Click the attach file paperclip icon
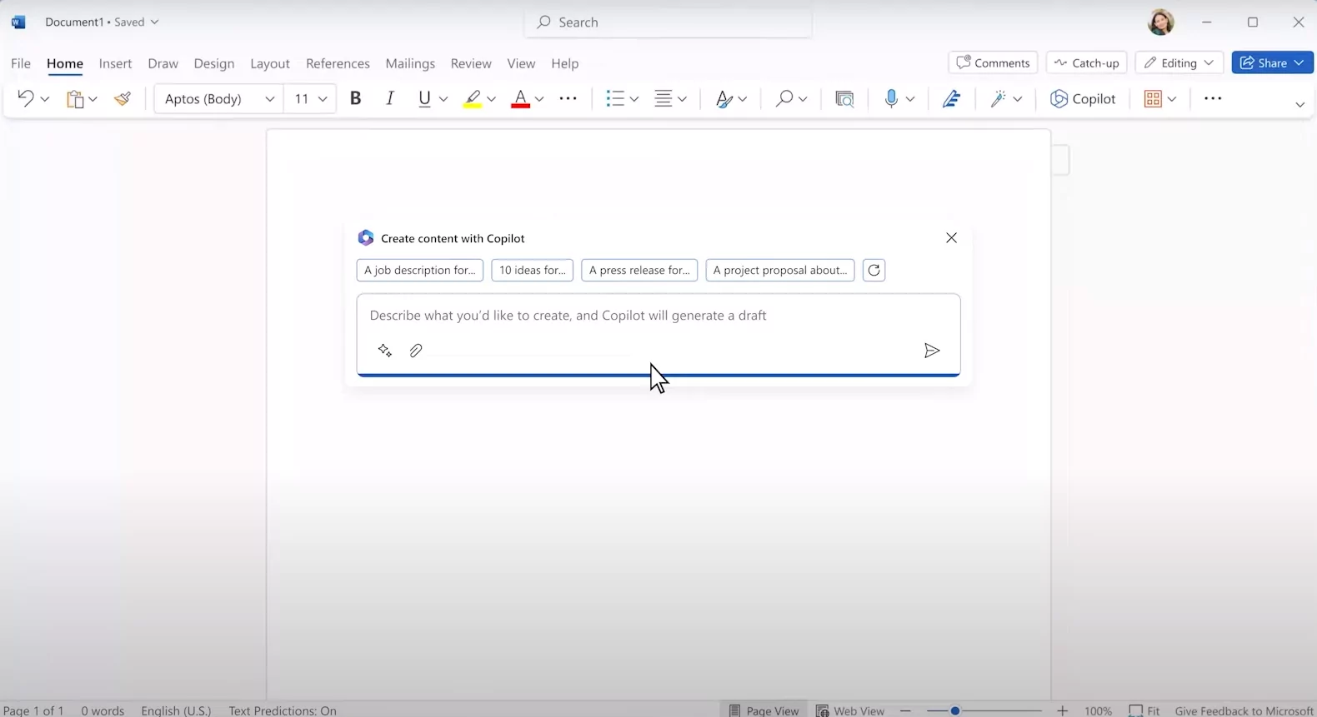 pos(416,351)
